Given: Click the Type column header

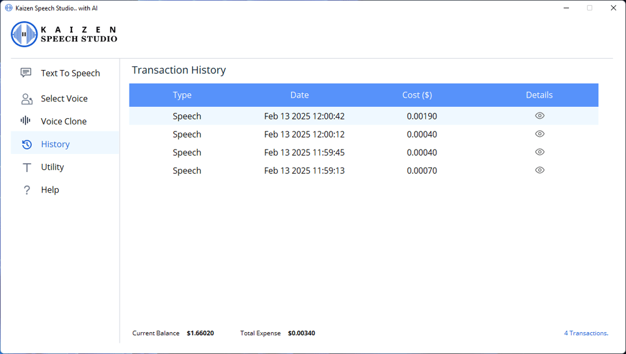Looking at the screenshot, I should 182,95.
